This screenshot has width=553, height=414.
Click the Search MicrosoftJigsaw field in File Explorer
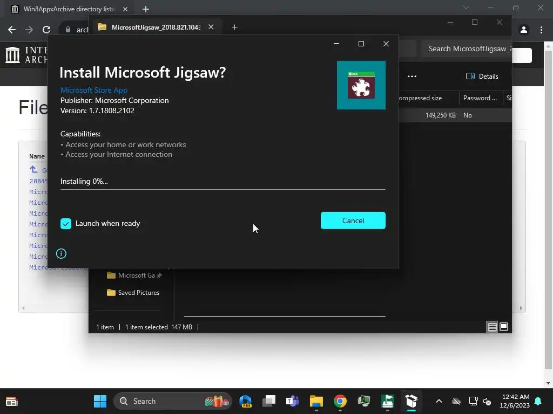(x=466, y=49)
